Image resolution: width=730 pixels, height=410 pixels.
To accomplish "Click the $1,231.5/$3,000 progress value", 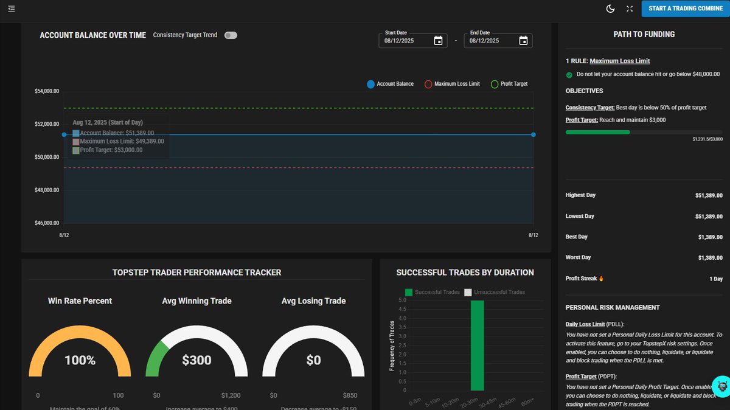I will (707, 139).
